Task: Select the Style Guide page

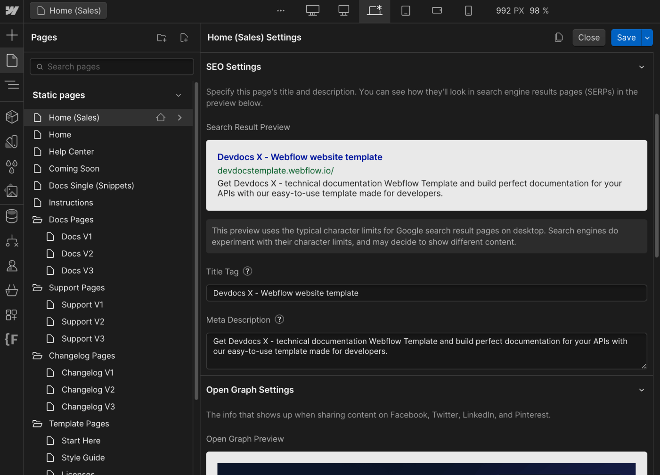Action: pos(108,458)
